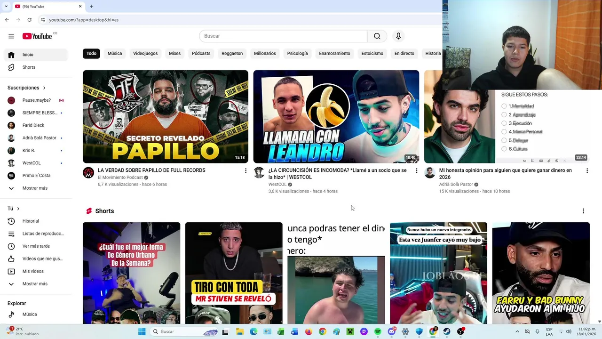Show hidden system tray icons
The height and width of the screenshot is (339, 602).
(x=517, y=331)
